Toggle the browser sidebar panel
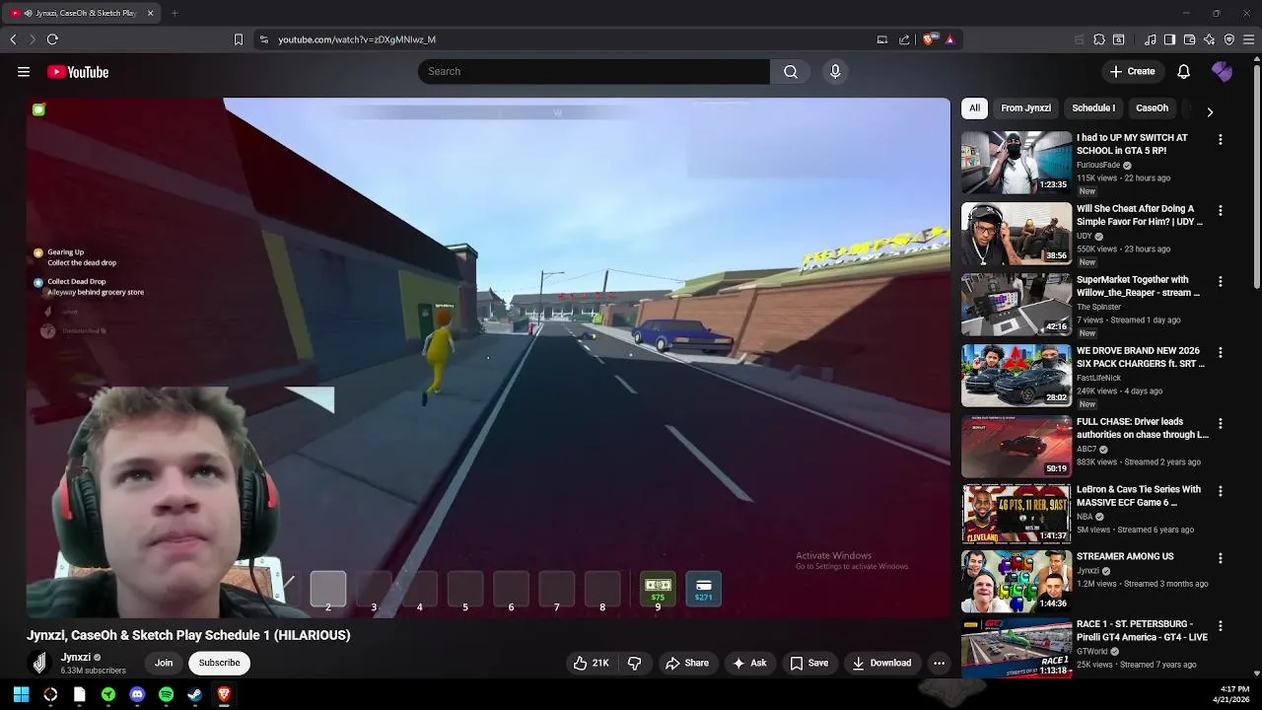The width and height of the screenshot is (1262, 710). coord(1169,39)
